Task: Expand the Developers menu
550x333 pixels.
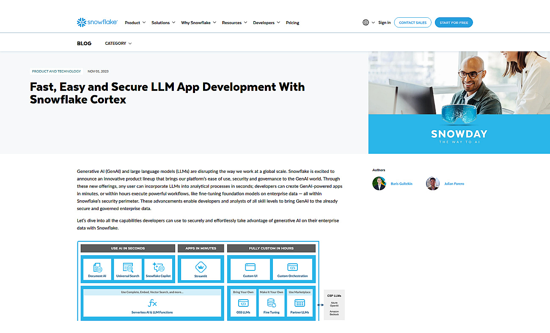Action: [x=267, y=23]
